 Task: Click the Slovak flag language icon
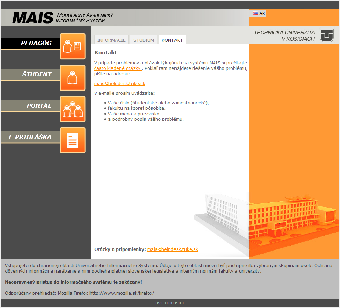255,14
